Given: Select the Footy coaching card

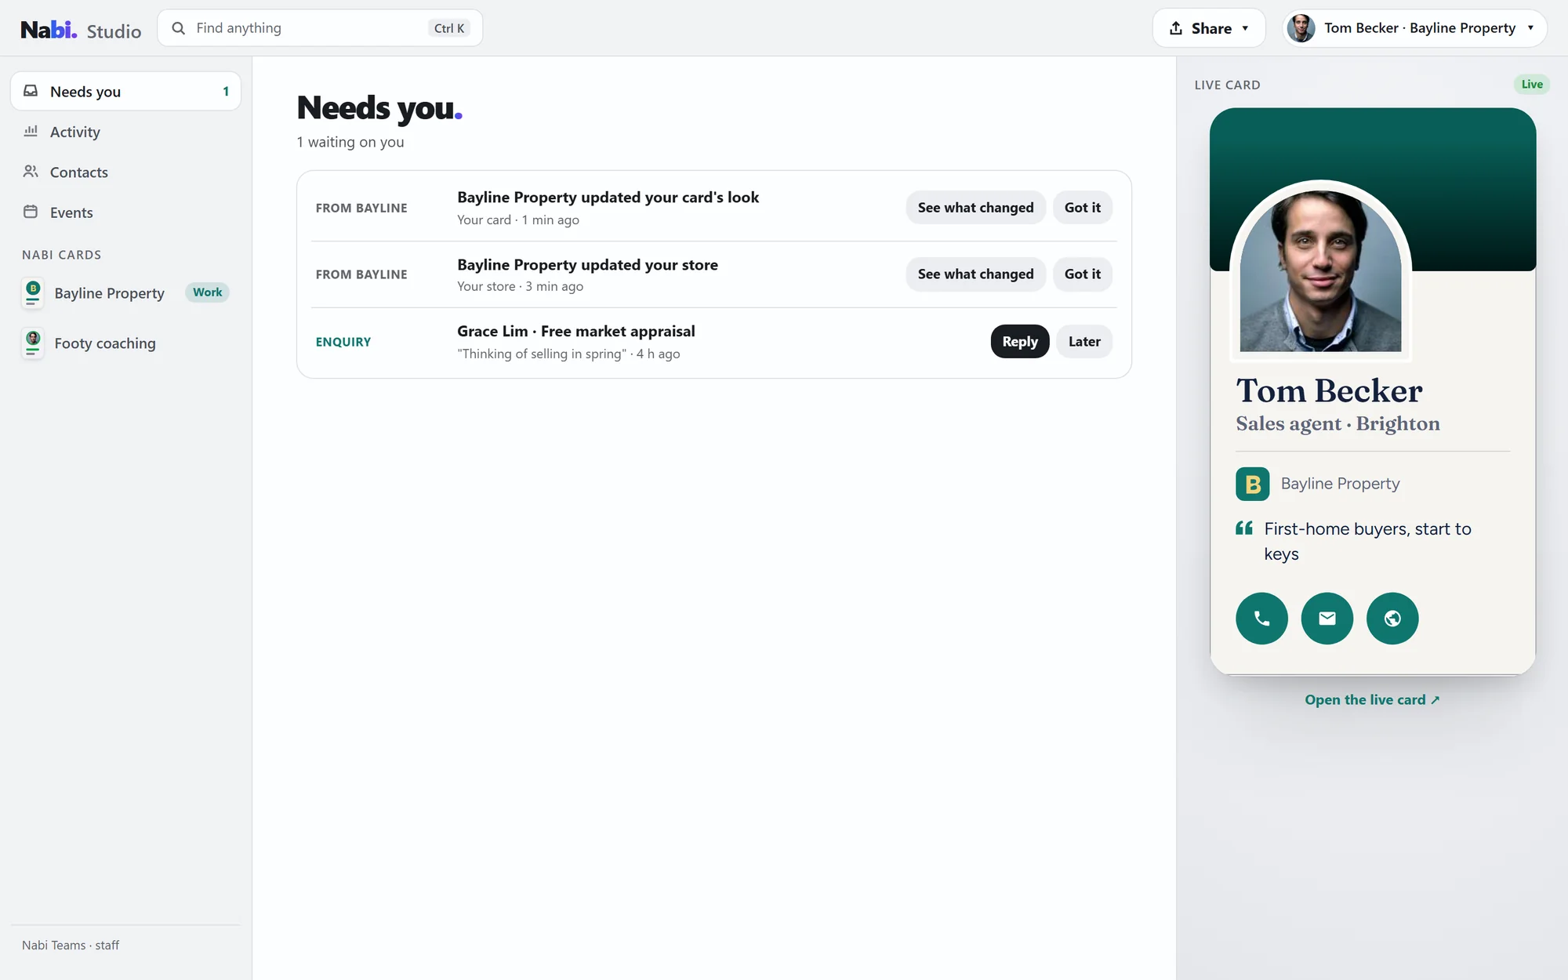Looking at the screenshot, I should pos(125,343).
